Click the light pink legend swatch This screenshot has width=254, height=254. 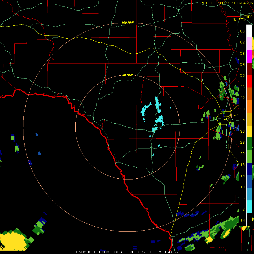click(249, 43)
